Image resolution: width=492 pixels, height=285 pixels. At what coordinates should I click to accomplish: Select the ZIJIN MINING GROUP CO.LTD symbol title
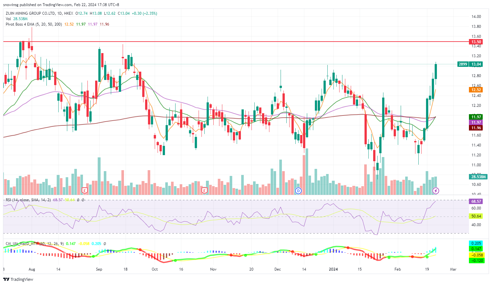[x=30, y=13]
